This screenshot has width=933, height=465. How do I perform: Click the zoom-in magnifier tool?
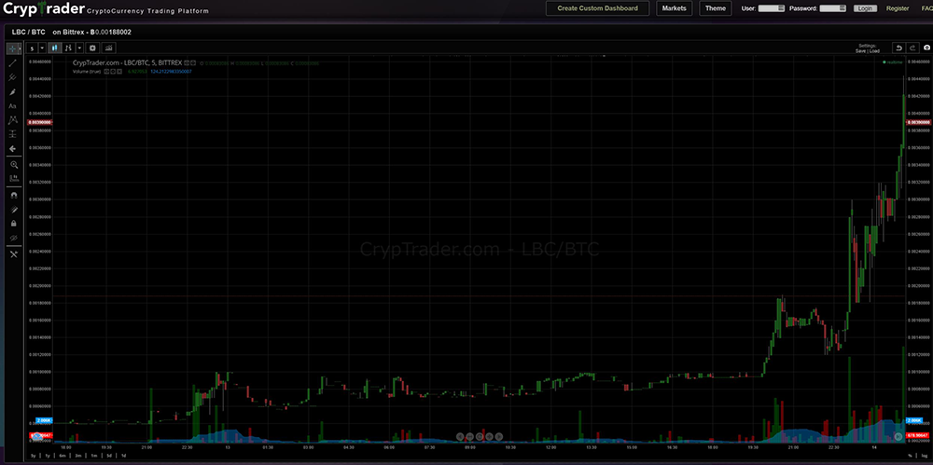click(13, 164)
